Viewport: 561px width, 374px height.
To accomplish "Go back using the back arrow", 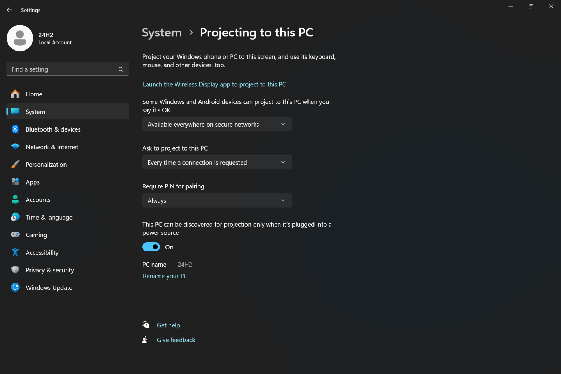I will pyautogui.click(x=9, y=10).
